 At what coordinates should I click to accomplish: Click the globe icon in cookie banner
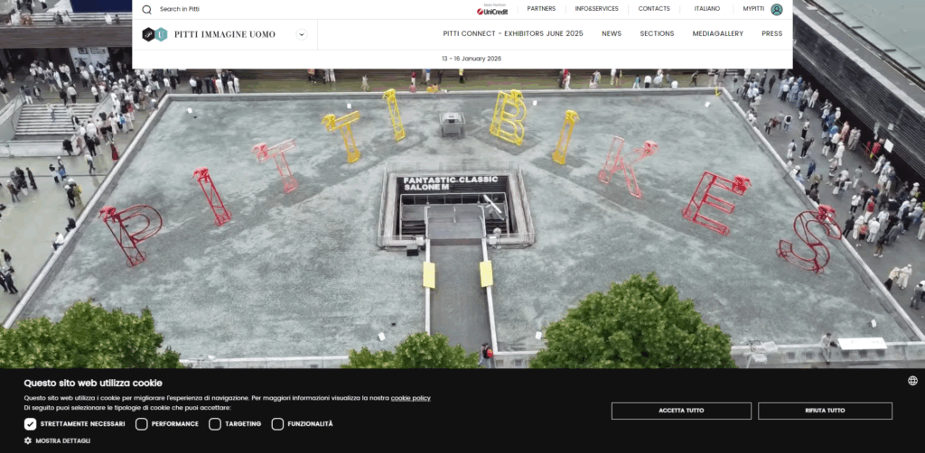coord(912,381)
